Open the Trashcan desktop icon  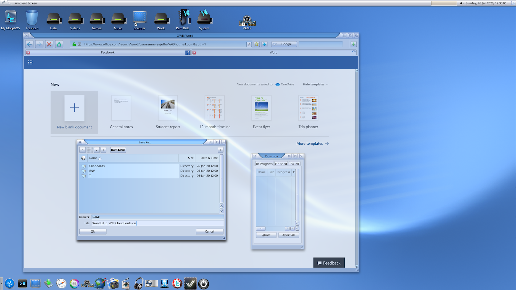tap(32, 20)
